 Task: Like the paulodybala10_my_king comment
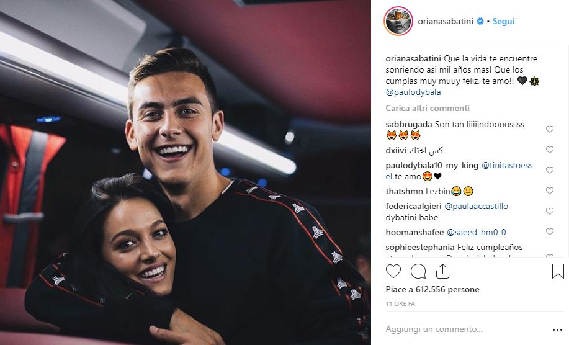pos(549,170)
